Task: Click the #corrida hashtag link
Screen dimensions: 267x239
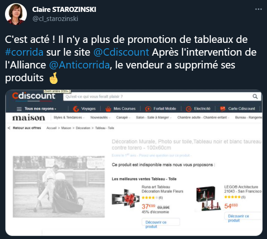Action: (24, 52)
